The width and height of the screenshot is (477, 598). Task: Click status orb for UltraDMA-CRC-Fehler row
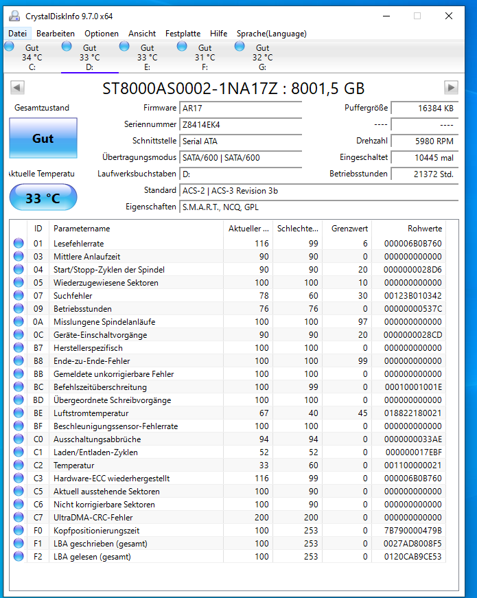coord(19,517)
